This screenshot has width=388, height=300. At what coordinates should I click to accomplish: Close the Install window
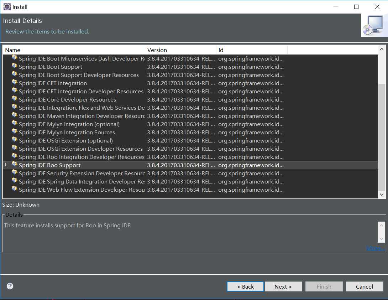[377, 7]
